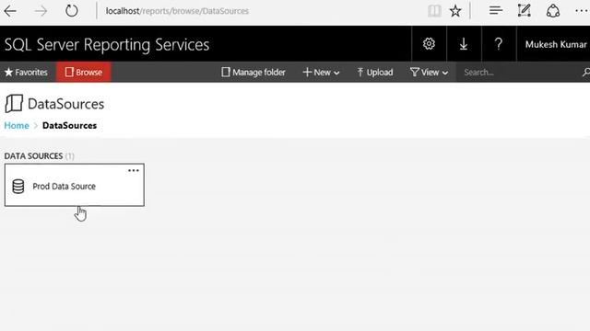590x331 pixels.
Task: Add page to favorites star icon
Action: point(455,11)
